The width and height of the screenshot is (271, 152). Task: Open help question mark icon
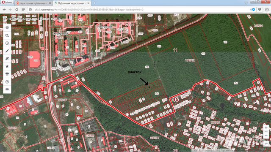(x=7, y=81)
